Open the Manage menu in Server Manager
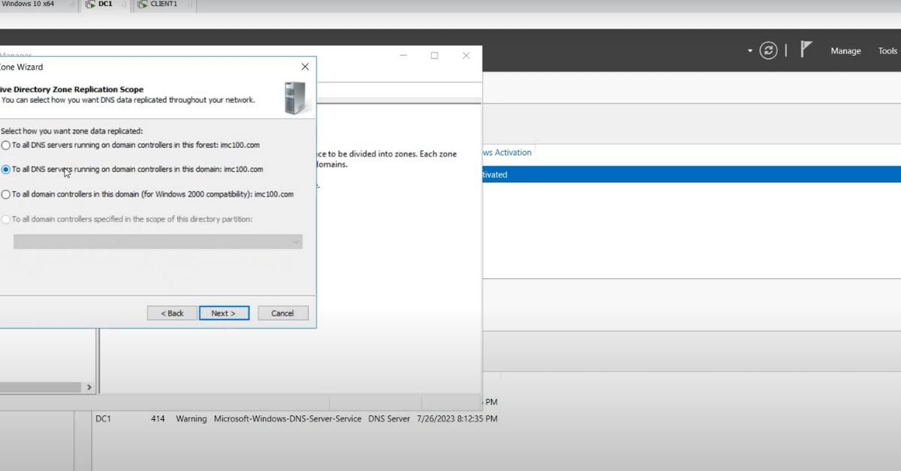The width and height of the screenshot is (901, 471). (x=845, y=51)
